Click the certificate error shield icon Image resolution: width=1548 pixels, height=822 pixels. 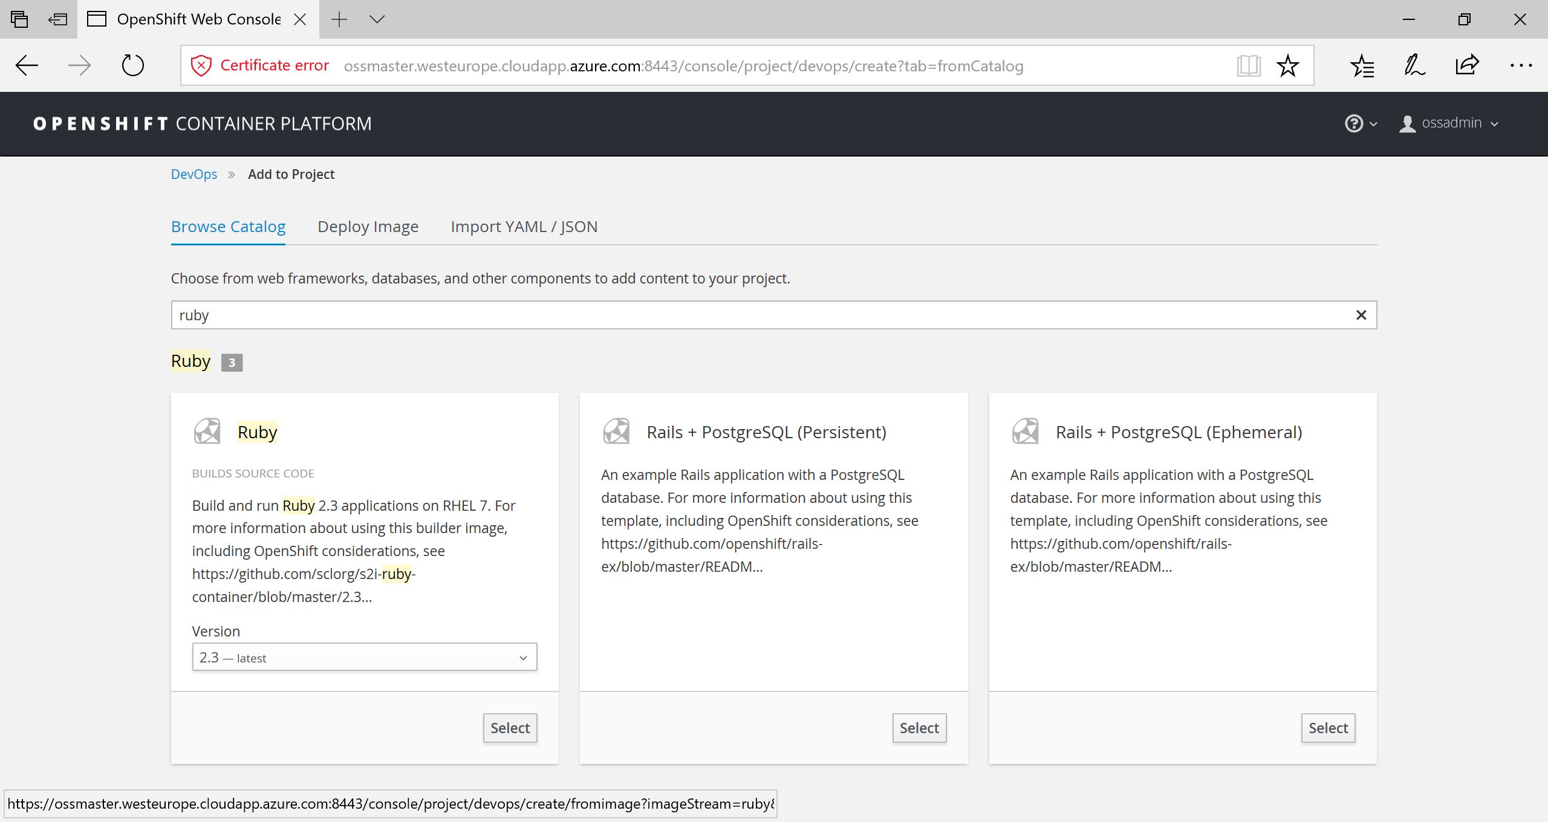pos(201,65)
